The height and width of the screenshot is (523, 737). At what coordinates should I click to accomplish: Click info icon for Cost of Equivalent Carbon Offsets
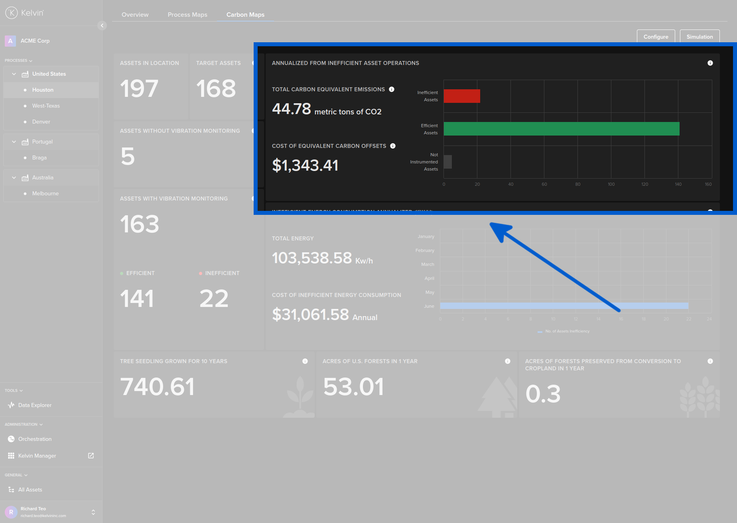(x=393, y=146)
